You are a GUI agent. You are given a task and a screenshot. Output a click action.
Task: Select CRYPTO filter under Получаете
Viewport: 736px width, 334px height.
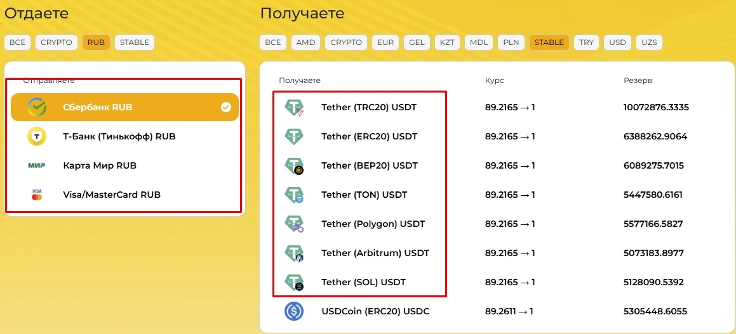(x=346, y=42)
